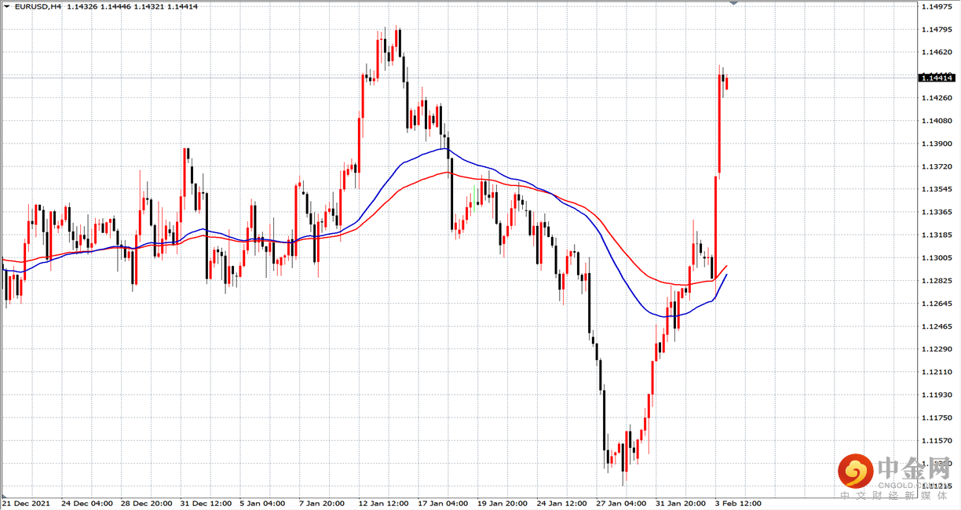The image size is (961, 510).
Task: Click the low price value 1.14321
Action: point(150,7)
